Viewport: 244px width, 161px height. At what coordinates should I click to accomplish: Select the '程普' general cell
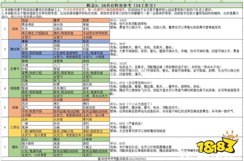click(96, 20)
